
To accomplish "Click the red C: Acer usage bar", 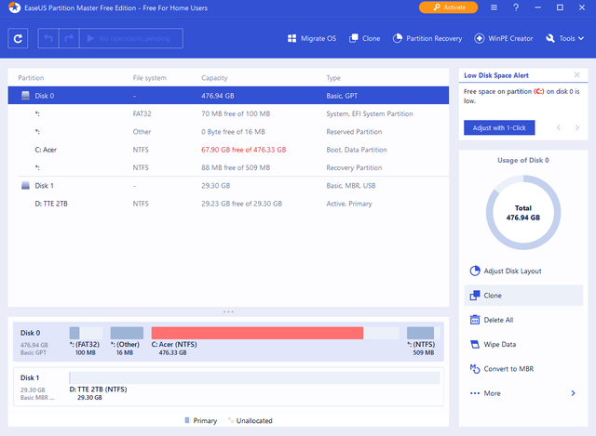I will [x=257, y=333].
